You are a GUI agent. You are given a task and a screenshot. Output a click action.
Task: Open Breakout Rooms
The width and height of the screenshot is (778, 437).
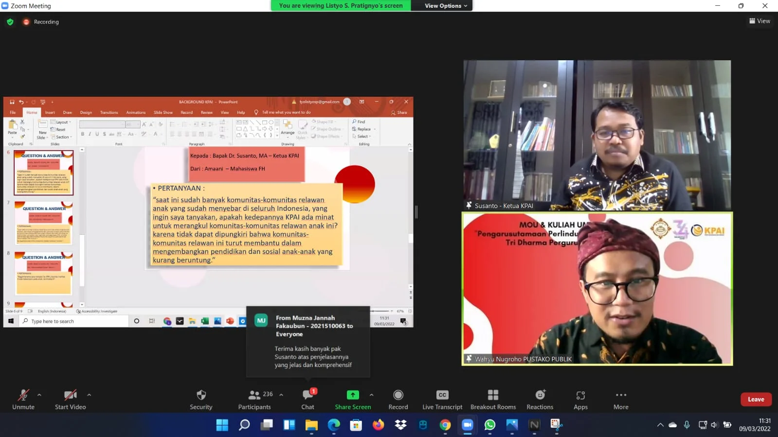[493, 400]
